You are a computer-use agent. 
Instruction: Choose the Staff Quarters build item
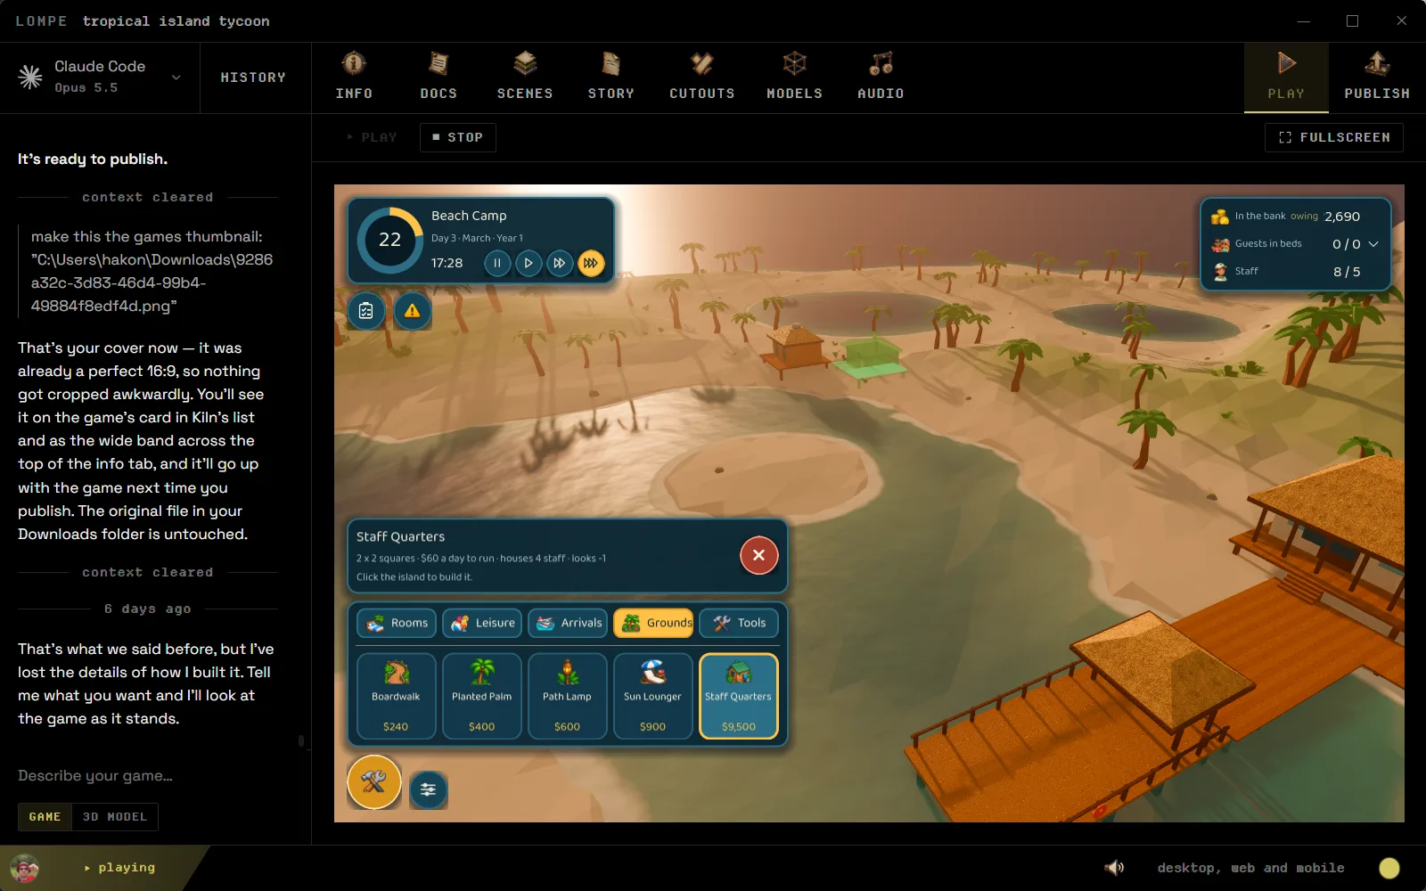coord(739,697)
